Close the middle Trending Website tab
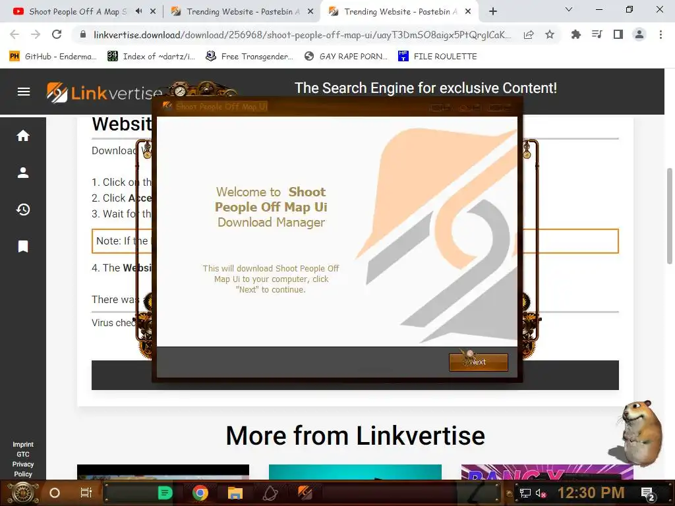The width and height of the screenshot is (675, 506). click(x=310, y=12)
